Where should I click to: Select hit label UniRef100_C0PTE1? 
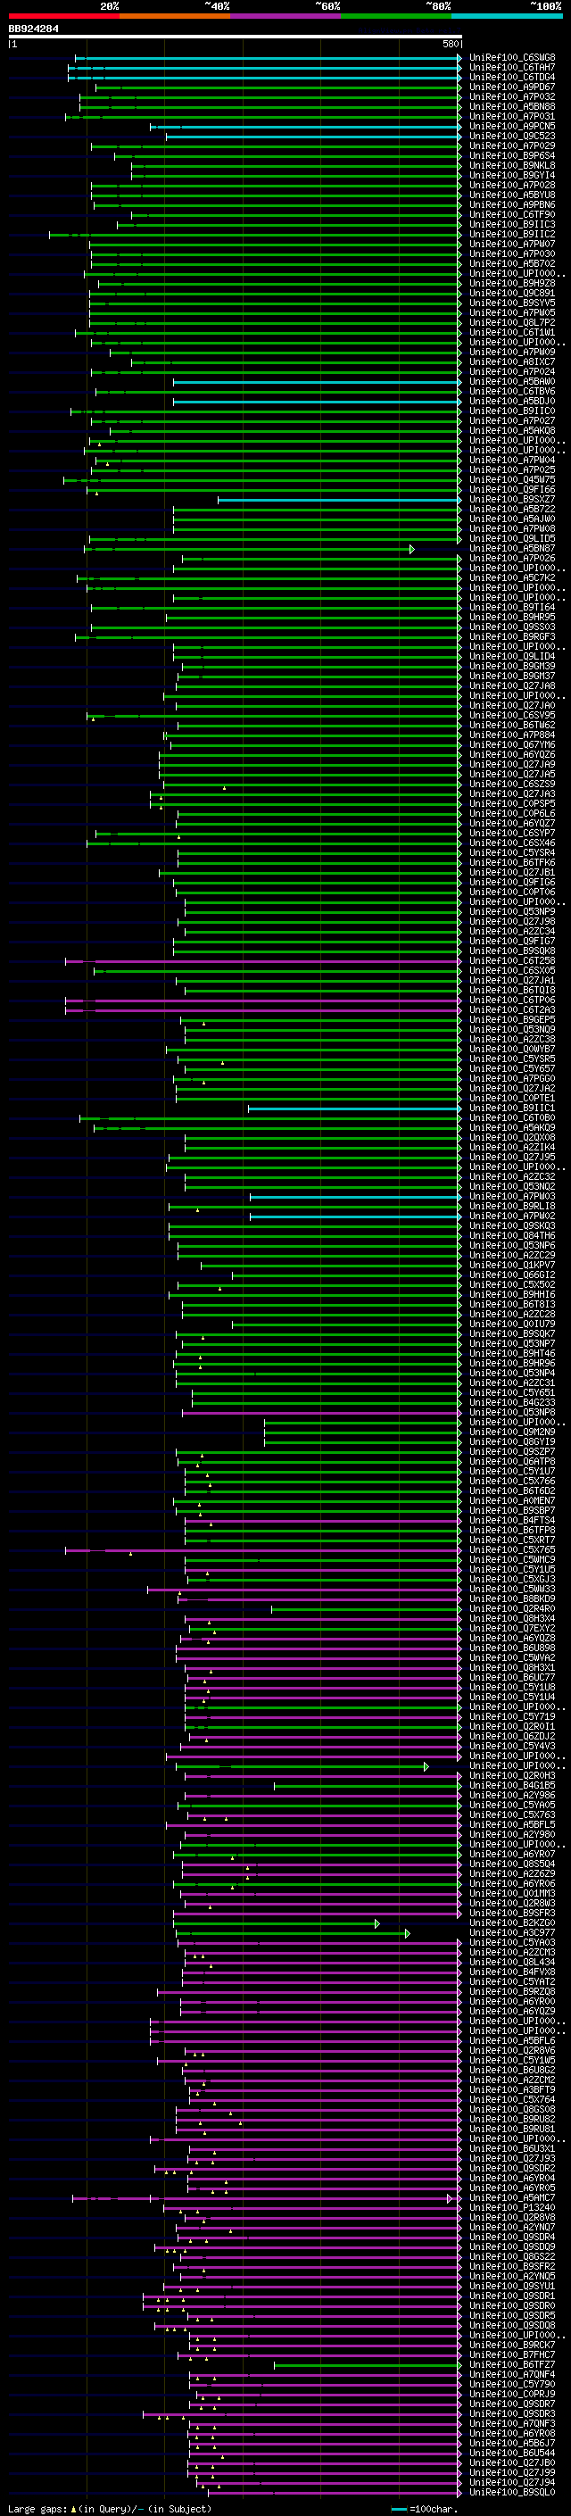pyautogui.click(x=511, y=1098)
